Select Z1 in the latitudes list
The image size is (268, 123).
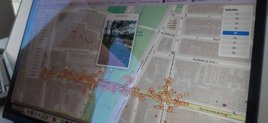pyautogui.click(x=237, y=14)
